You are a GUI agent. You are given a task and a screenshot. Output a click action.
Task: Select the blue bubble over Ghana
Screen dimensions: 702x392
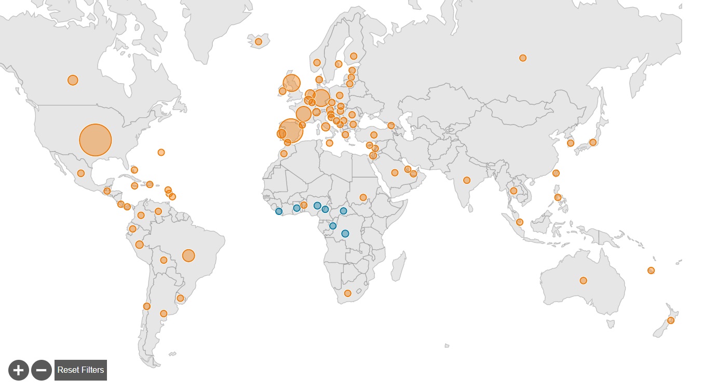pyautogui.click(x=297, y=208)
